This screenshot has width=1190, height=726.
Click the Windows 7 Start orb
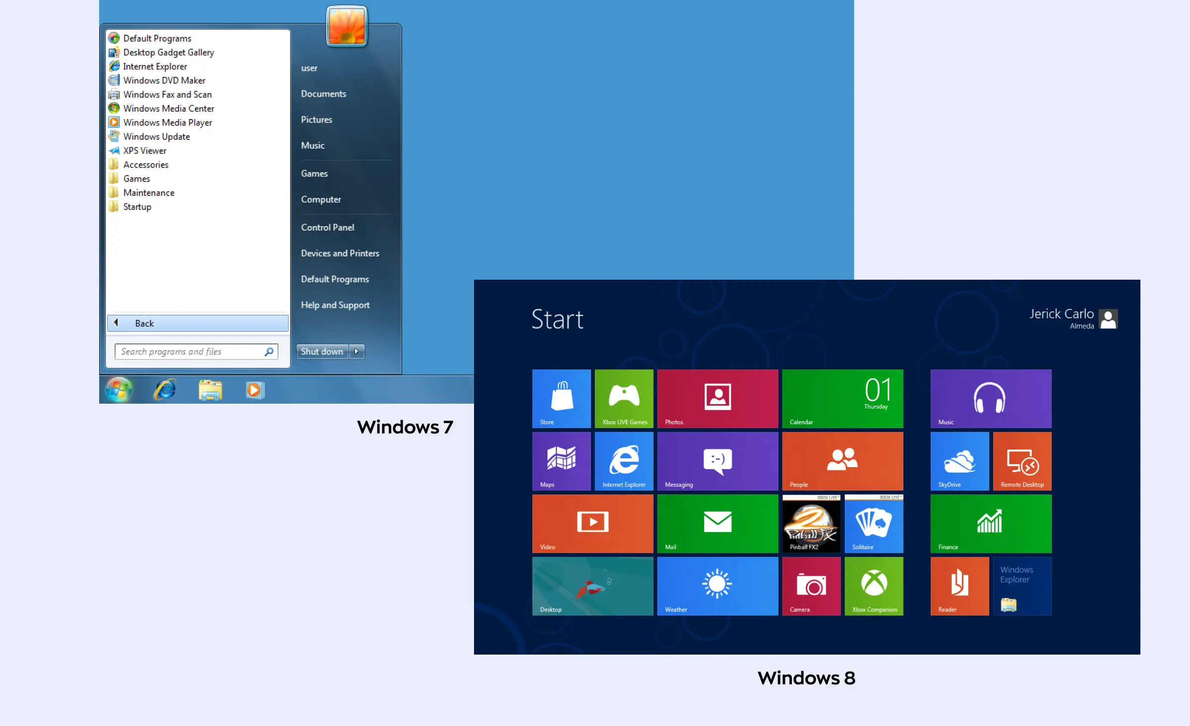click(119, 389)
